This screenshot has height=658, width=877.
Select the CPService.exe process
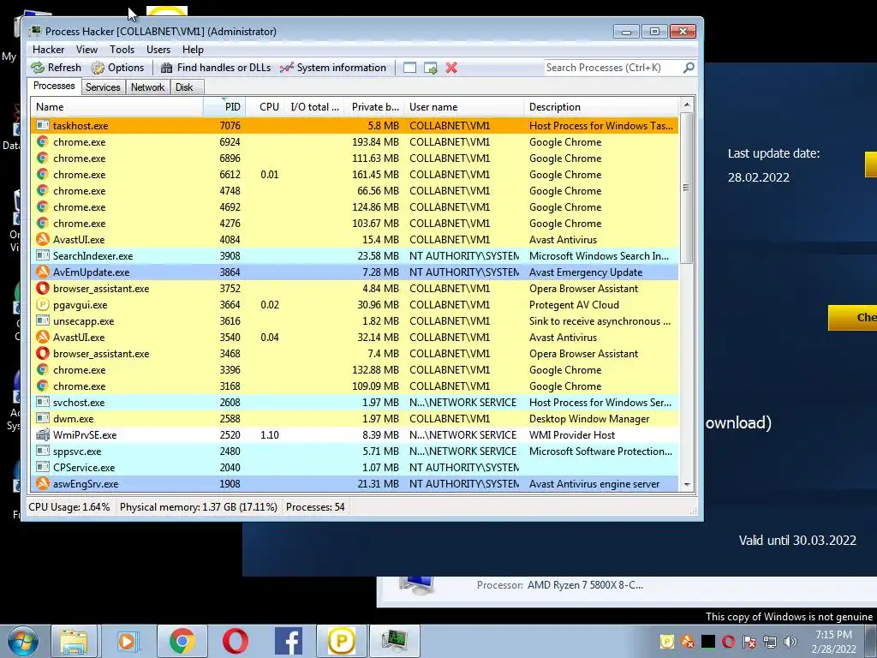tap(355, 467)
